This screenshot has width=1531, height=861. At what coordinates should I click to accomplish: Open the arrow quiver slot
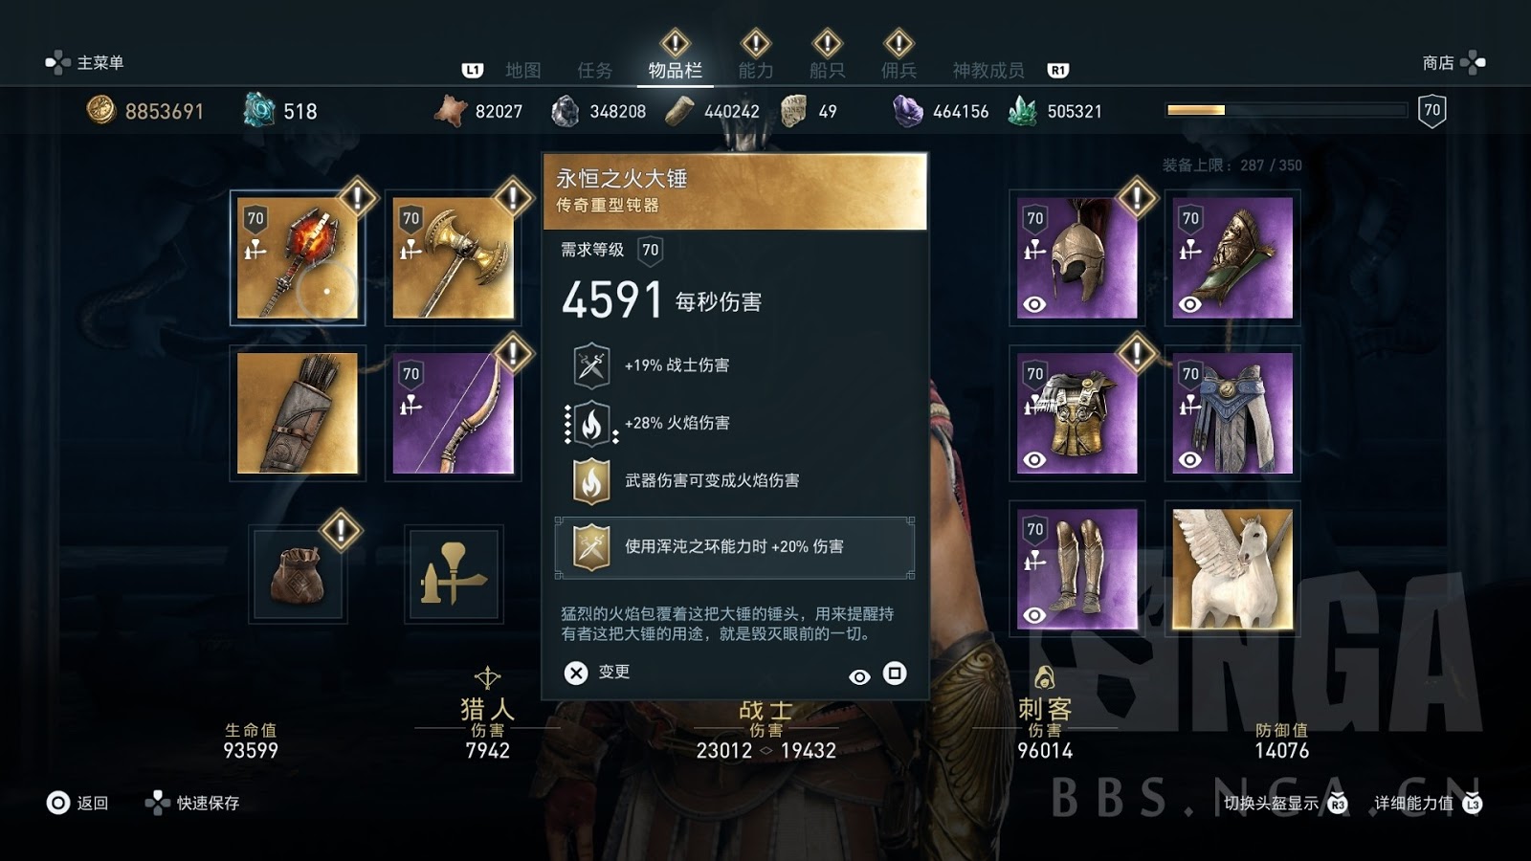(x=298, y=413)
